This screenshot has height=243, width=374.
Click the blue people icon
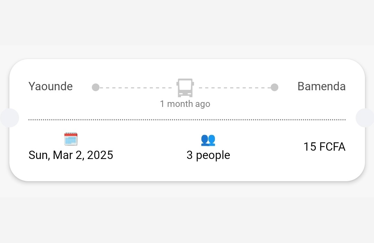click(208, 140)
